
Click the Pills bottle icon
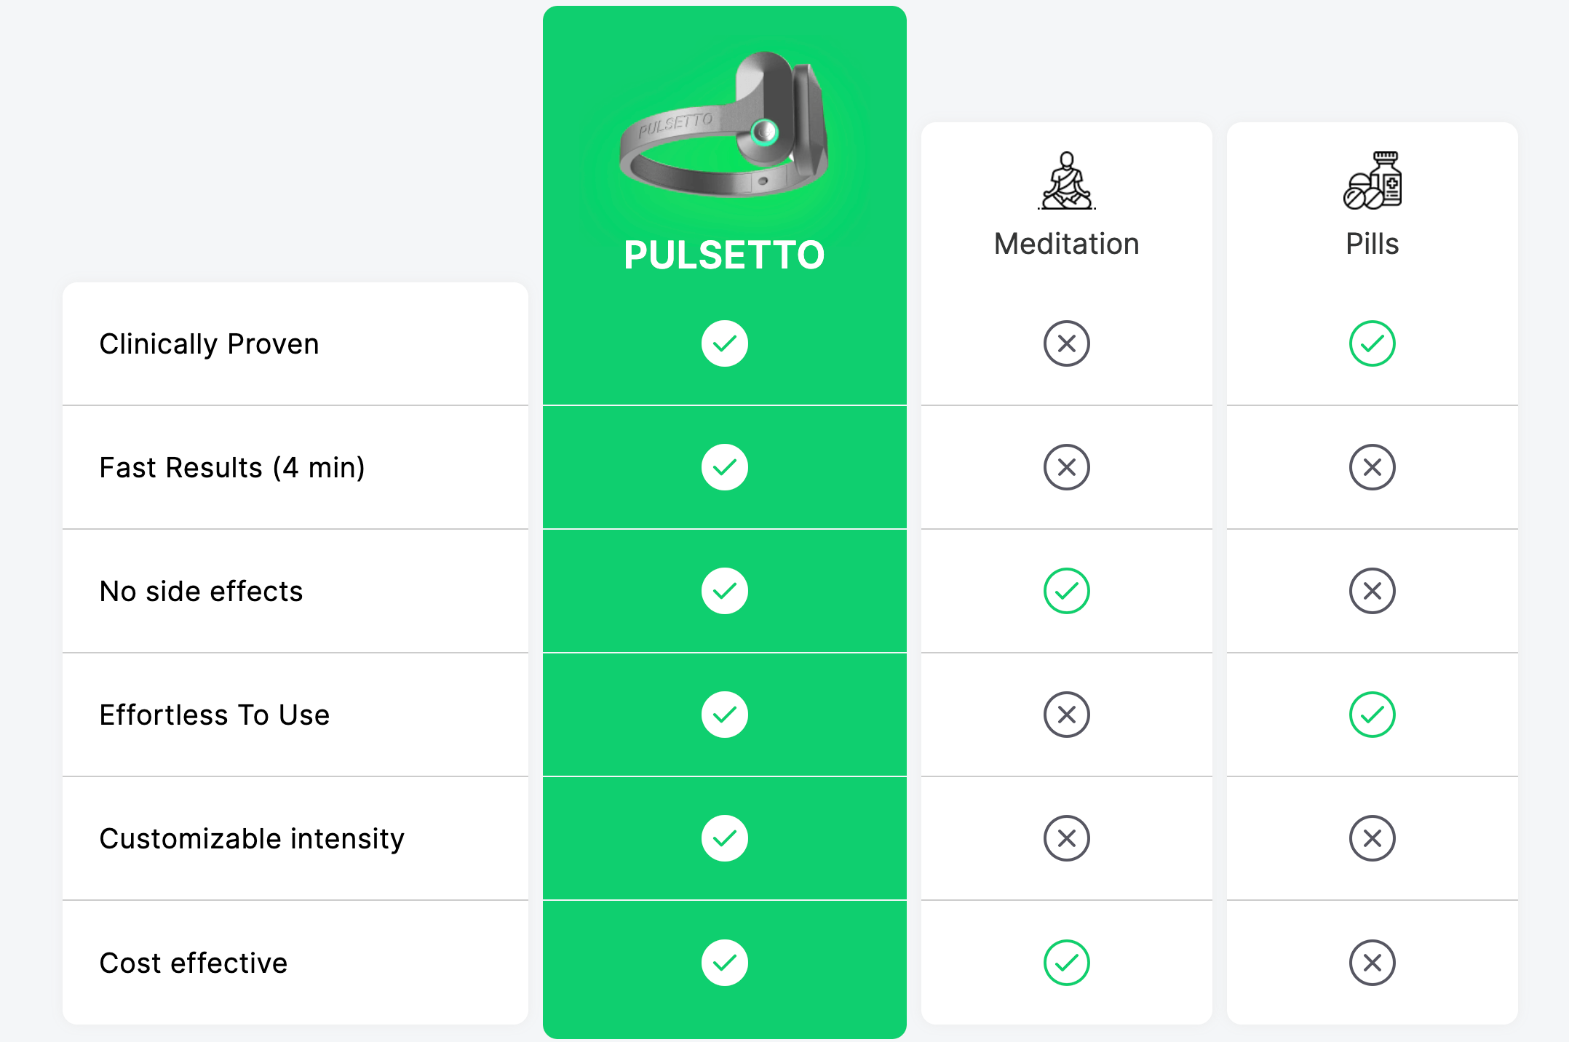(x=1373, y=180)
